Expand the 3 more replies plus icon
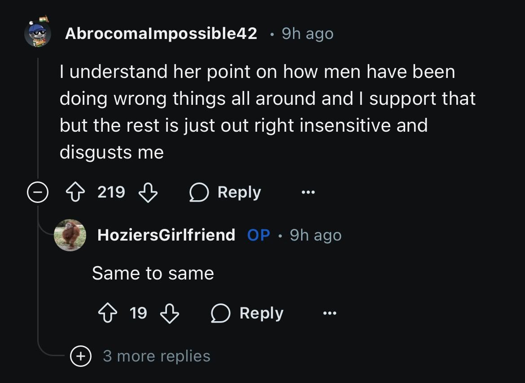The image size is (525, 383). (81, 356)
